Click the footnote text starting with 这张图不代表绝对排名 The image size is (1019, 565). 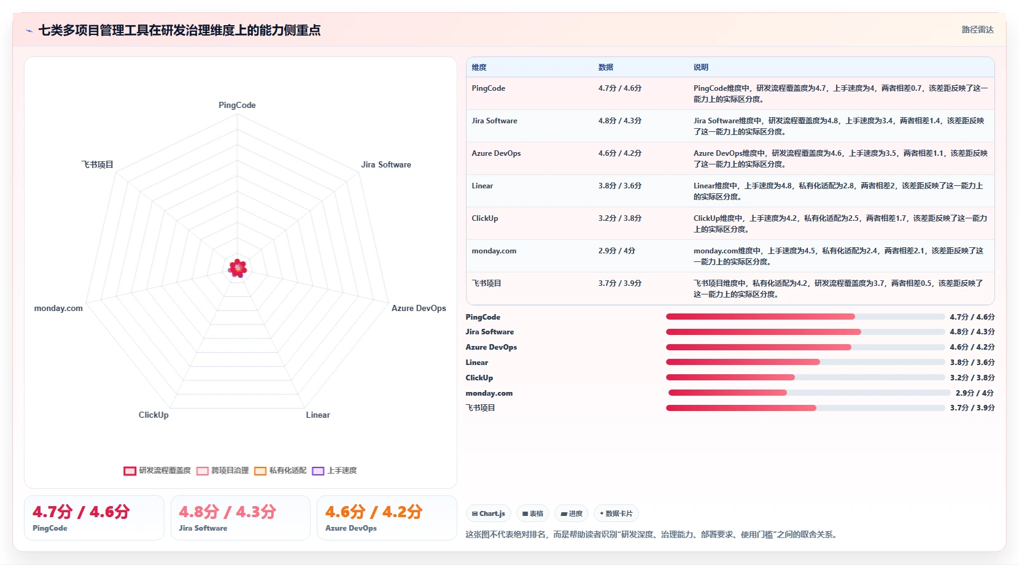[651, 534]
